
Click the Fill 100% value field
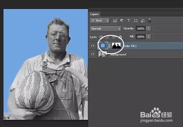coord(141,37)
